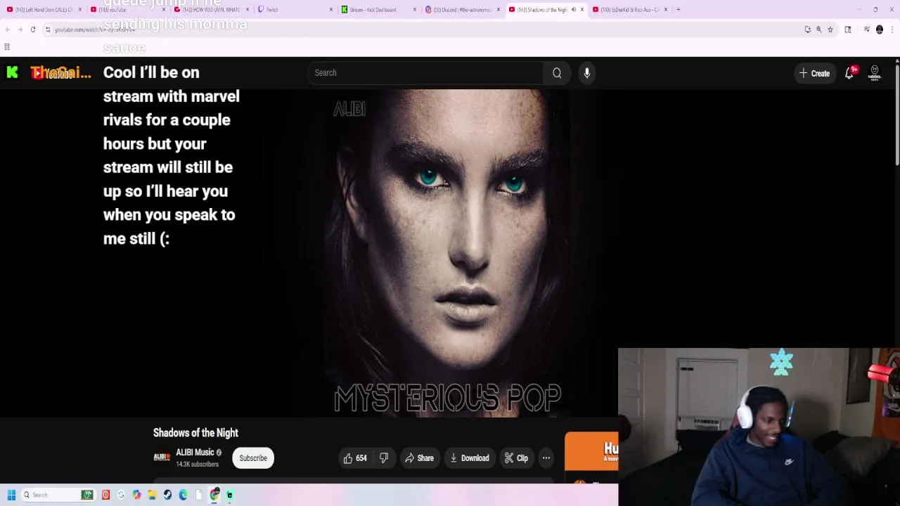Viewport: 900px width, 506px height.
Task: Open Microsoft Edge from taskbar
Action: (183, 495)
